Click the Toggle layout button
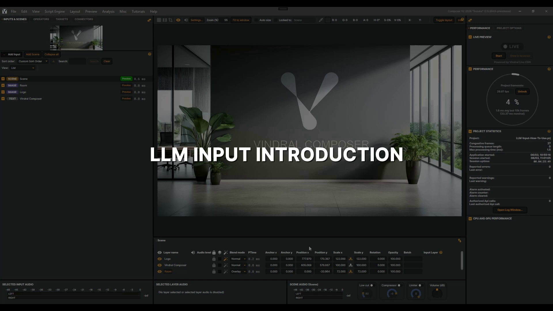Screen dimensions: 553x311 pyautogui.click(x=444, y=20)
